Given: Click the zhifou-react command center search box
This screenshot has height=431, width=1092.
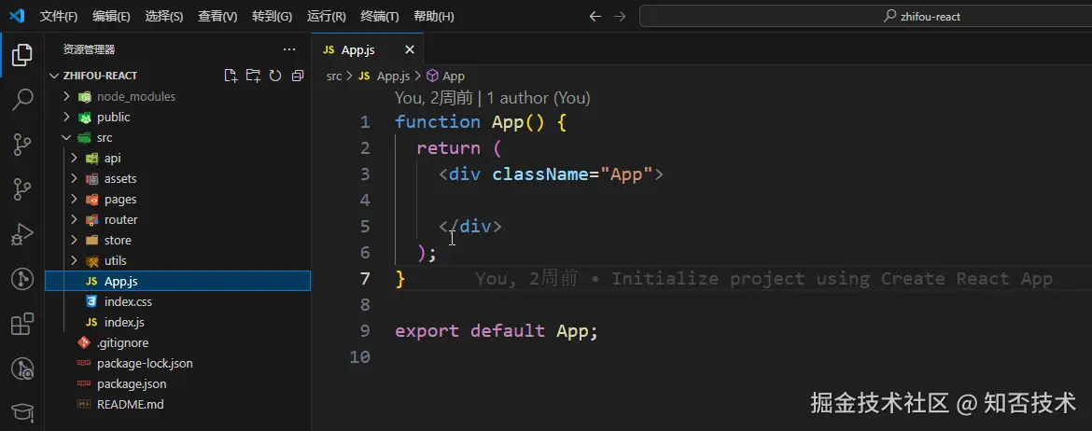Looking at the screenshot, I should tap(863, 16).
